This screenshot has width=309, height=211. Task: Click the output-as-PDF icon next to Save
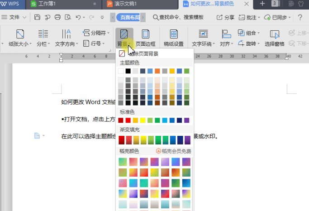point(48,17)
